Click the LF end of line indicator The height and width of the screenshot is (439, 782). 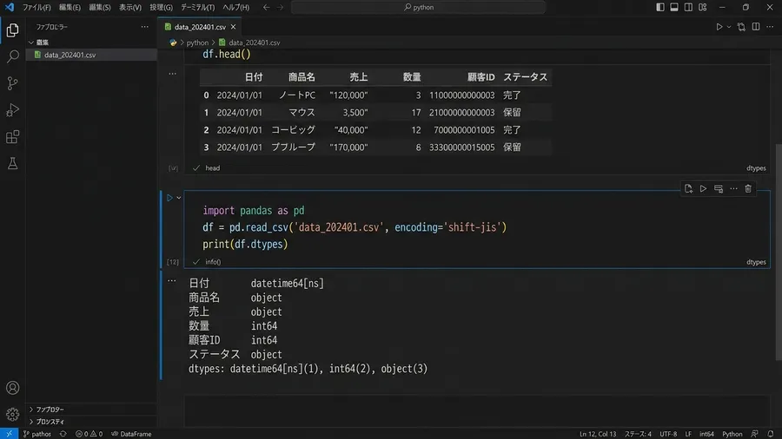688,434
